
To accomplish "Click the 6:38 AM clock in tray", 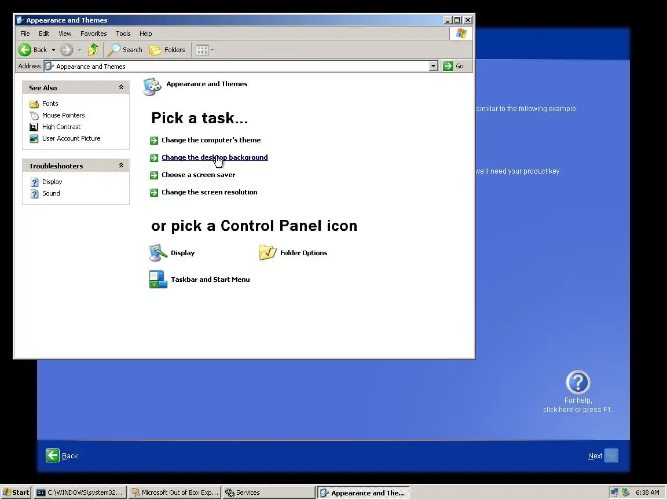I will coord(647,492).
